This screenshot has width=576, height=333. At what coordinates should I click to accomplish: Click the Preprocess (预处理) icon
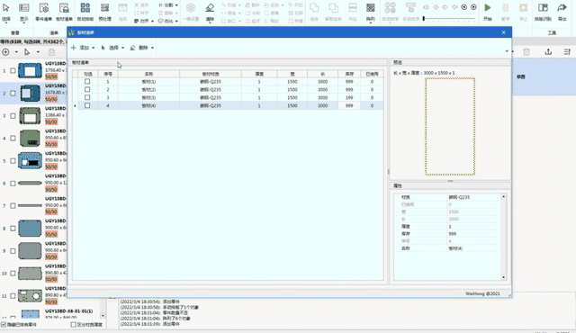[104, 8]
